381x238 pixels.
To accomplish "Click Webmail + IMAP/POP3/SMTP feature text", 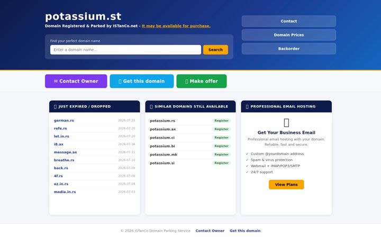I will 275,166.
